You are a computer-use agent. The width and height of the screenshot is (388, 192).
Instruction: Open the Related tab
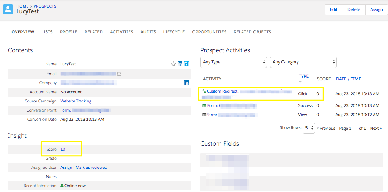[94, 32]
